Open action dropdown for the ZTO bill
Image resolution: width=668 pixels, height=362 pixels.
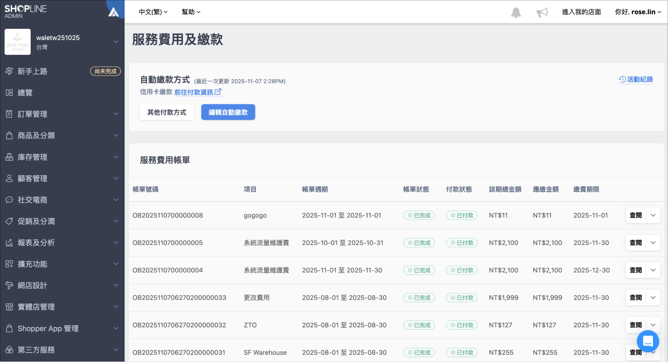coord(653,325)
